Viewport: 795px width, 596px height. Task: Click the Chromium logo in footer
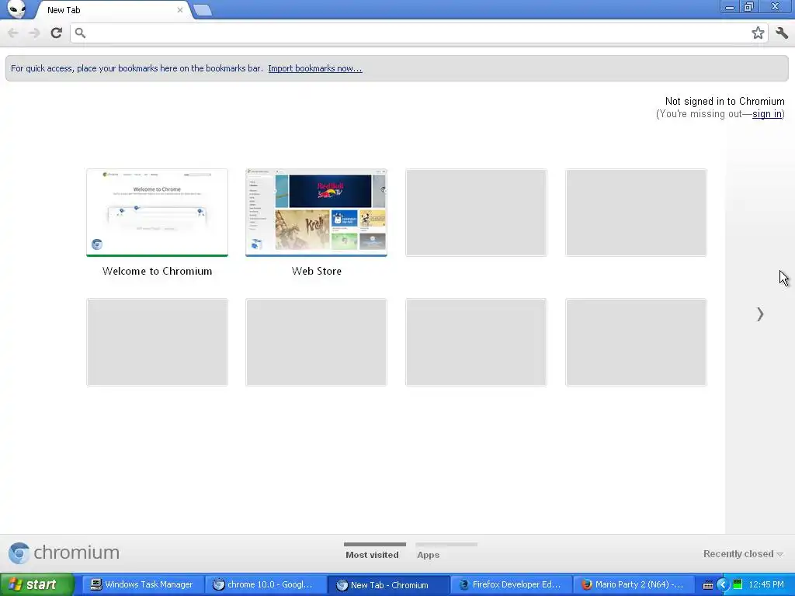point(64,553)
